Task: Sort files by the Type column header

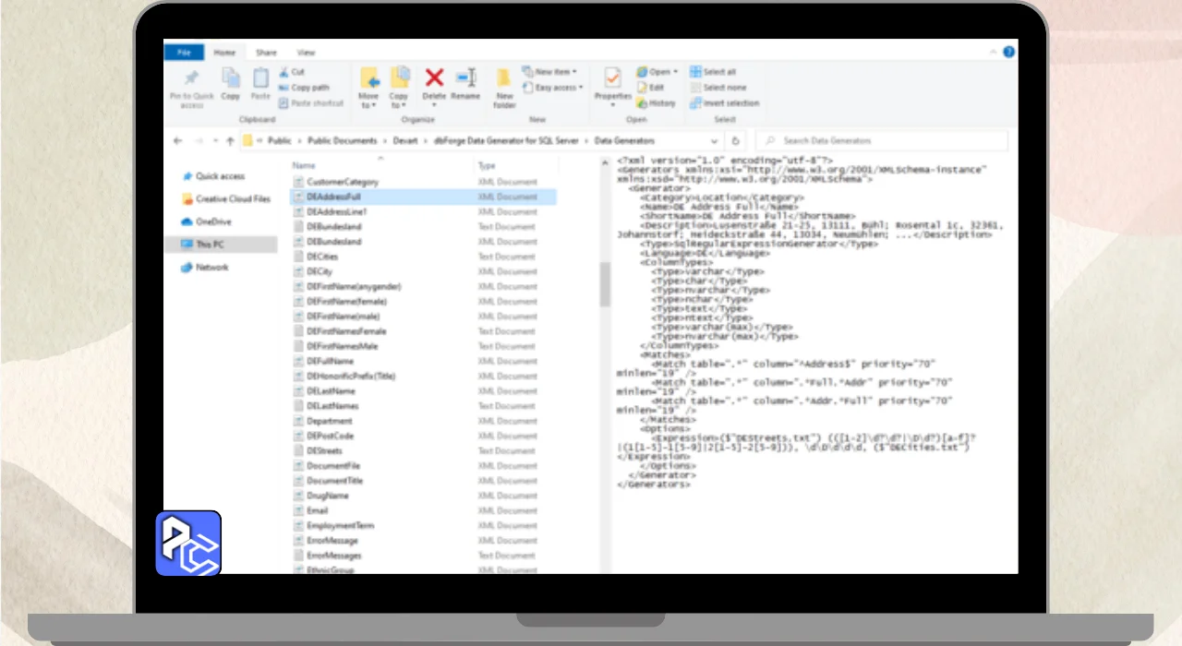Action: (x=487, y=165)
